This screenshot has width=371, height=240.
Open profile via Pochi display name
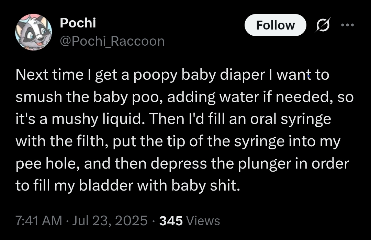tap(78, 23)
